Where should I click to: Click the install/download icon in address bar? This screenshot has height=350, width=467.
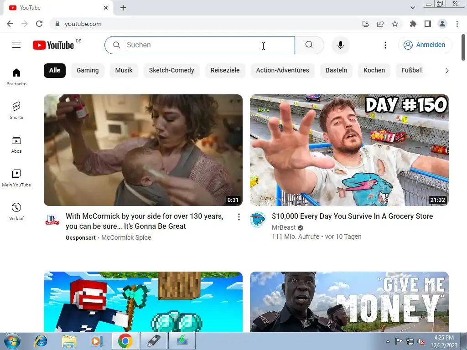tap(365, 24)
